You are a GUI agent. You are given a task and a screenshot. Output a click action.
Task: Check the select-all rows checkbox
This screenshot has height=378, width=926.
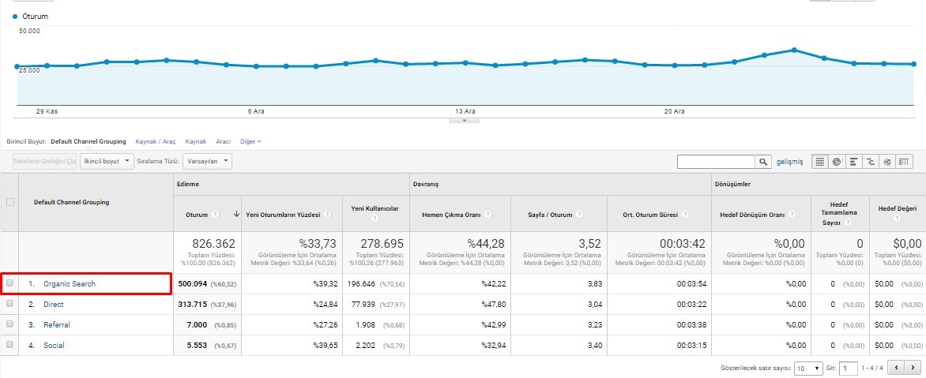[9, 202]
